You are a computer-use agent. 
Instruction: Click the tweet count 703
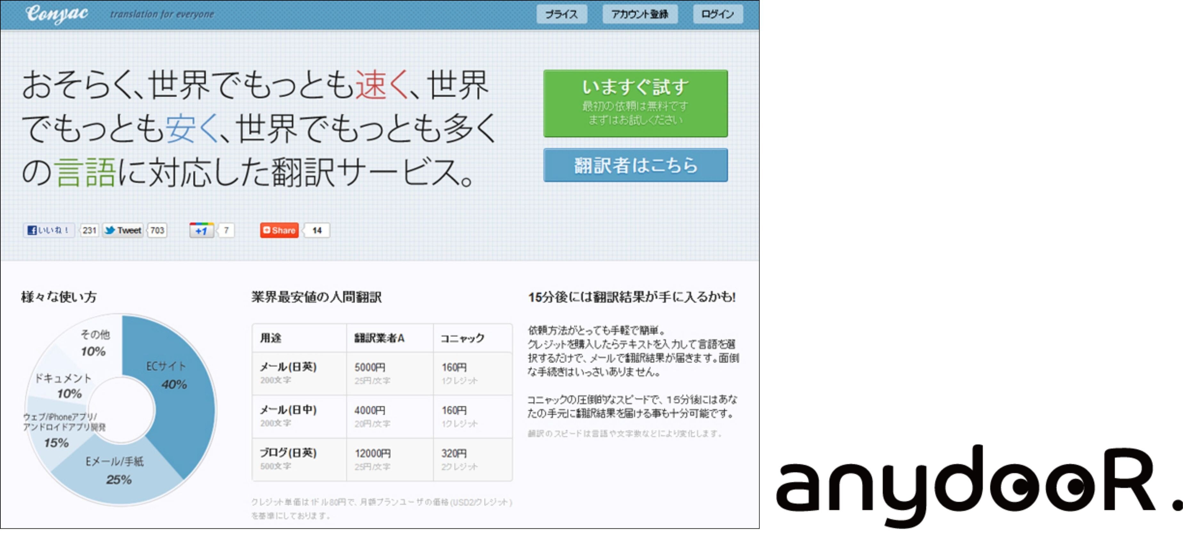coord(157,230)
